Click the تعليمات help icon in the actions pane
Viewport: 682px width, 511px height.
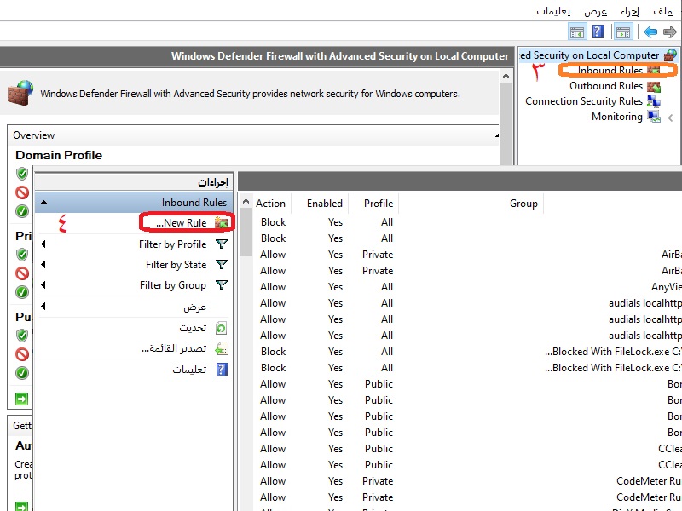[222, 370]
